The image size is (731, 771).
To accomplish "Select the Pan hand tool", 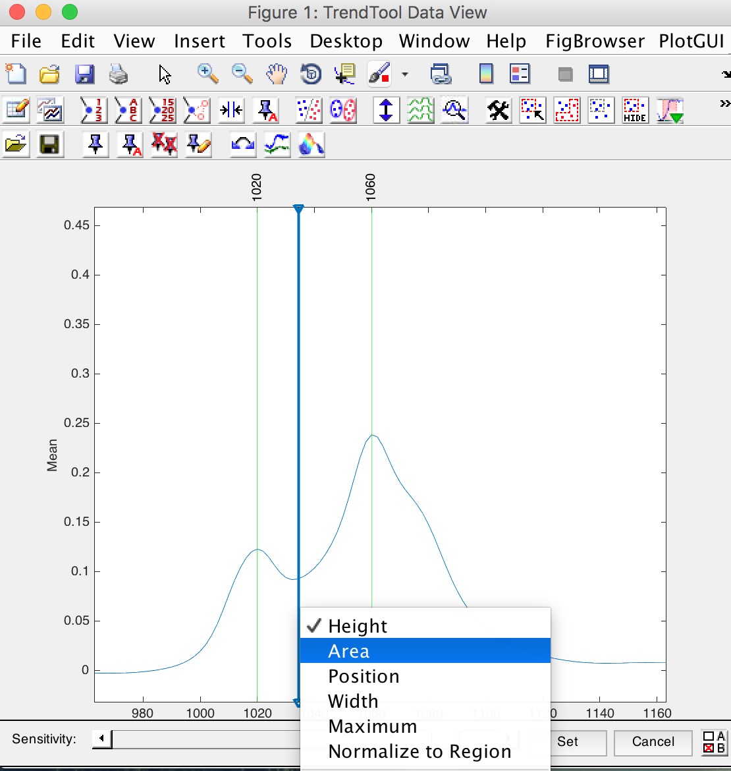I will (277, 74).
